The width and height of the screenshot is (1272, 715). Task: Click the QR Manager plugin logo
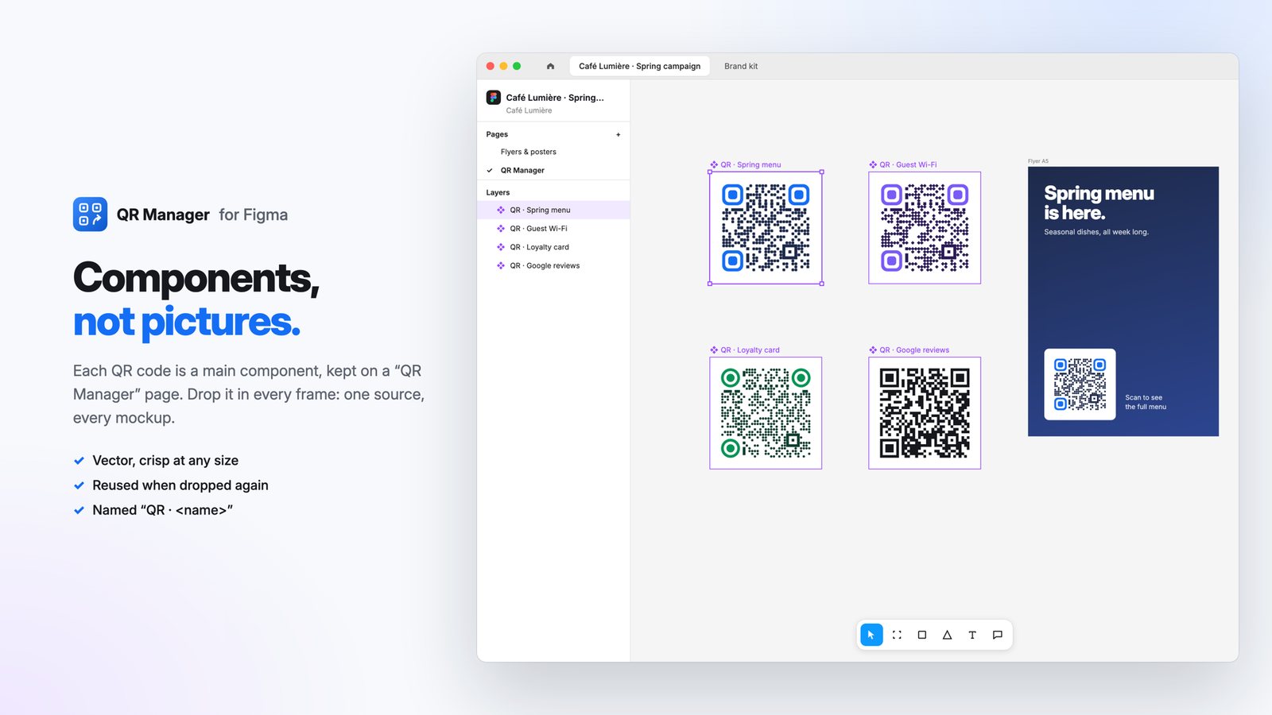(x=90, y=214)
